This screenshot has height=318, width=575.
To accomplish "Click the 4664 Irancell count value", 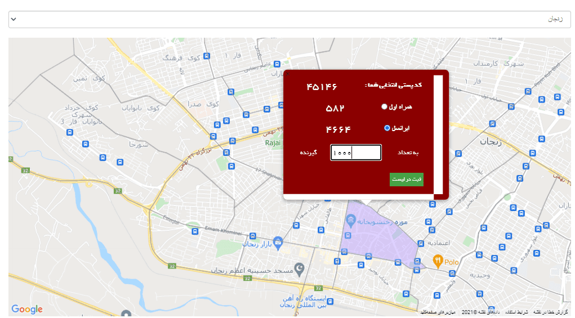I will pyautogui.click(x=338, y=129).
